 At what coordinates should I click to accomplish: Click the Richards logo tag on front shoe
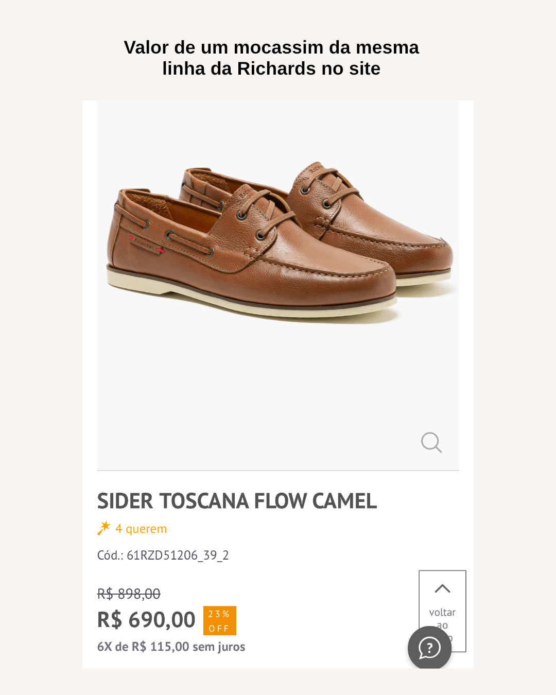coord(147,244)
